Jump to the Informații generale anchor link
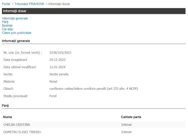 [x=15, y=18]
